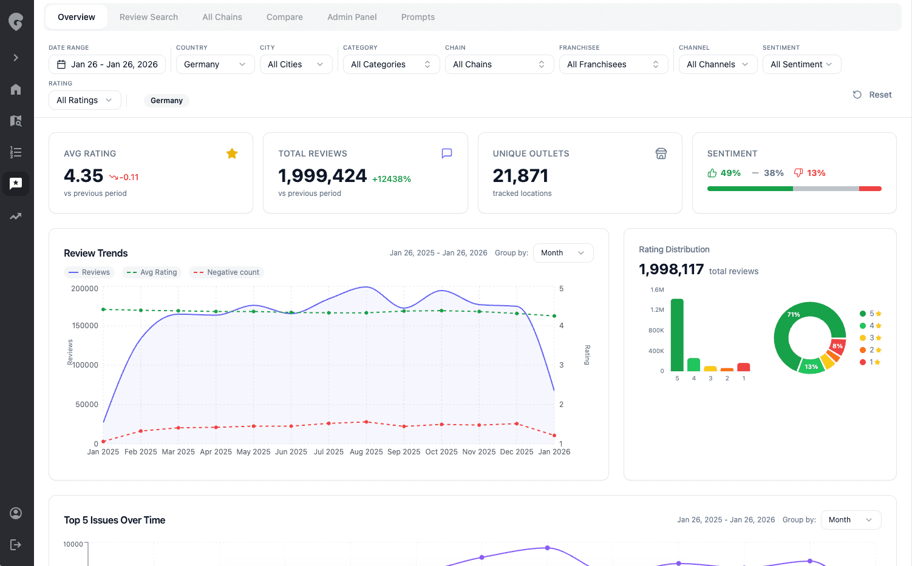Click the logout icon at sidebar bottom

16,544
